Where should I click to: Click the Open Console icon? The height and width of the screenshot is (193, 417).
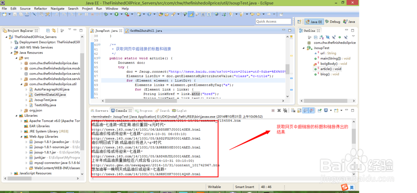click(x=336, y=110)
